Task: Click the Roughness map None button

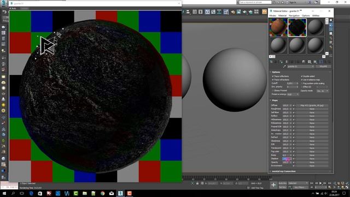Action: [312, 109]
